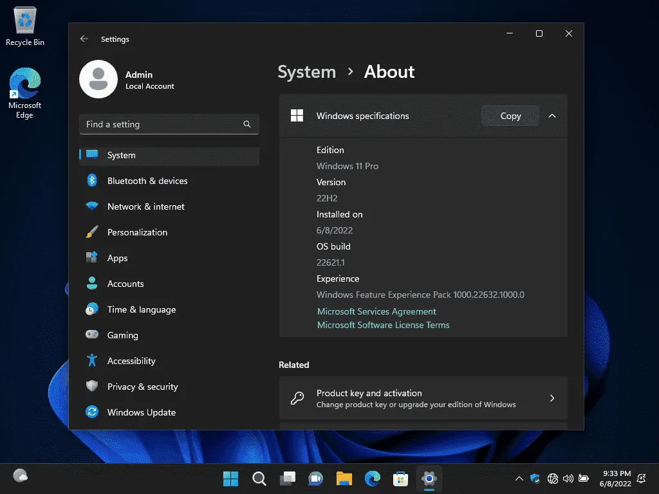Screen dimensions: 659x494
Task: Click the key icon on Product key and activation
Action: click(297, 398)
